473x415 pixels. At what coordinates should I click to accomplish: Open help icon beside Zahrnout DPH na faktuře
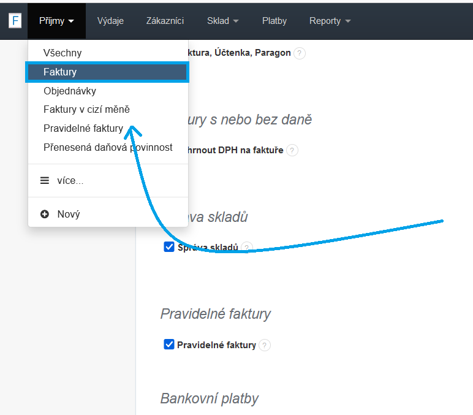point(292,150)
